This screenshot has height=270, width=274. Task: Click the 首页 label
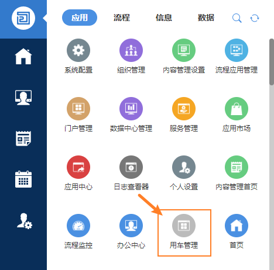pos(237,245)
